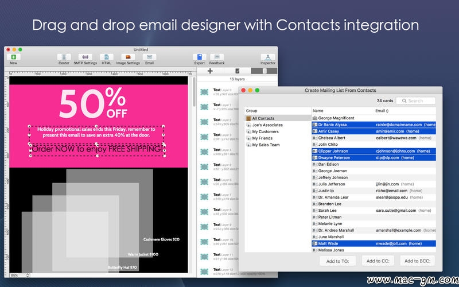The image size is (459, 287).
Task: Select the Text Layer 0 thumbnail
Action: pos(204,92)
